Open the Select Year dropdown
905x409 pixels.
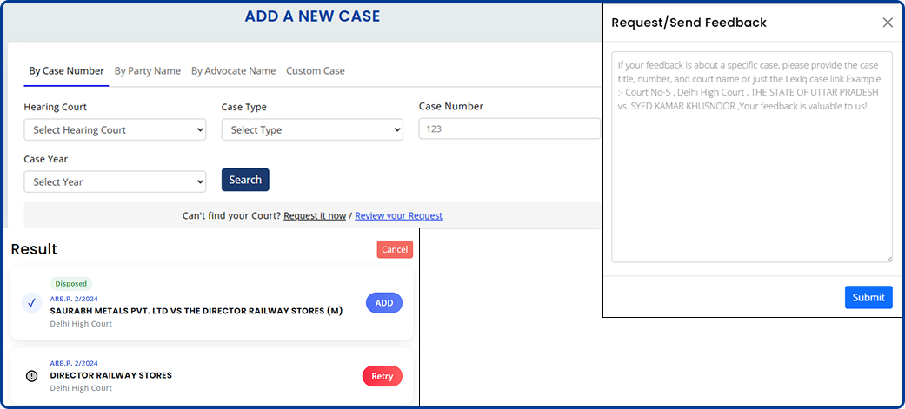(115, 182)
